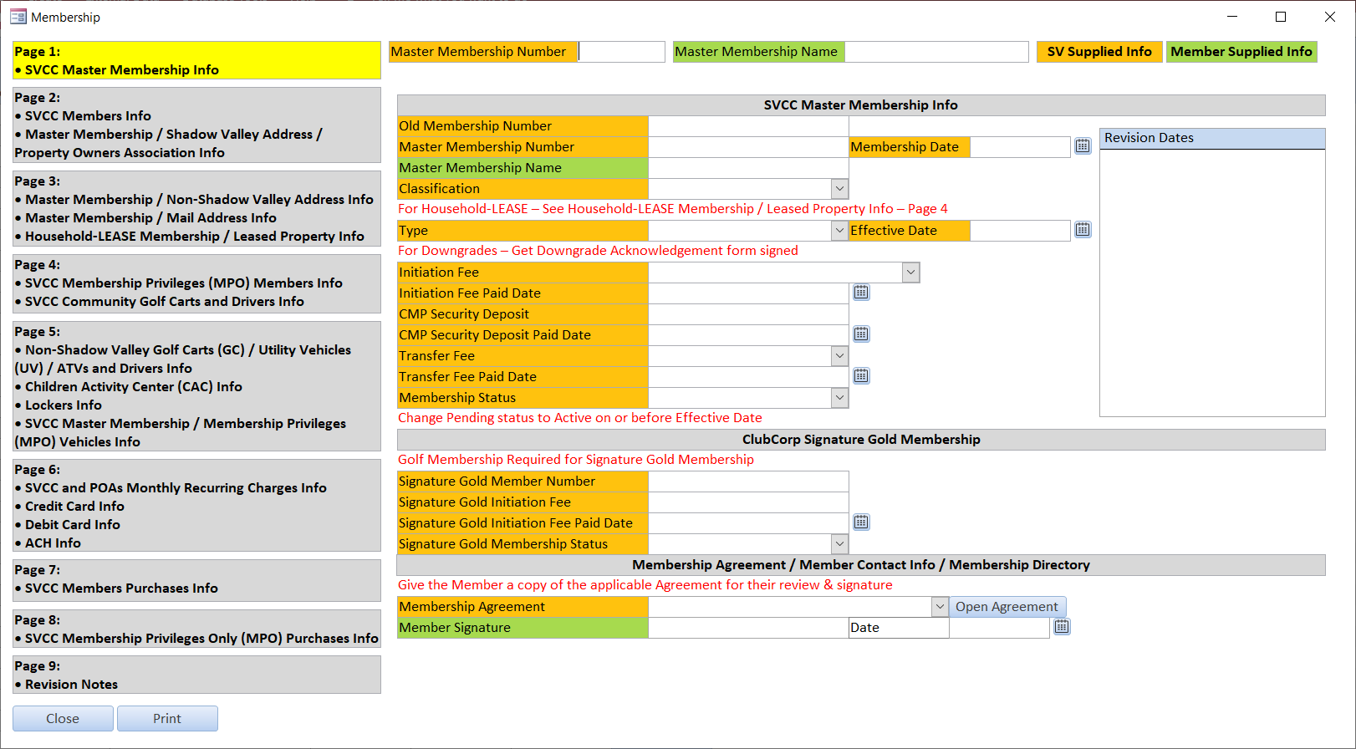The width and height of the screenshot is (1356, 749).
Task: Click Member Supplied Info legend box
Action: 1241,52
